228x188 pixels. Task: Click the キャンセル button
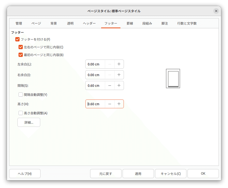171,174
